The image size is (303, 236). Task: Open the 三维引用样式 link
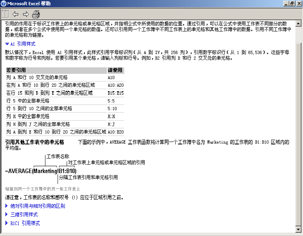coord(24,214)
